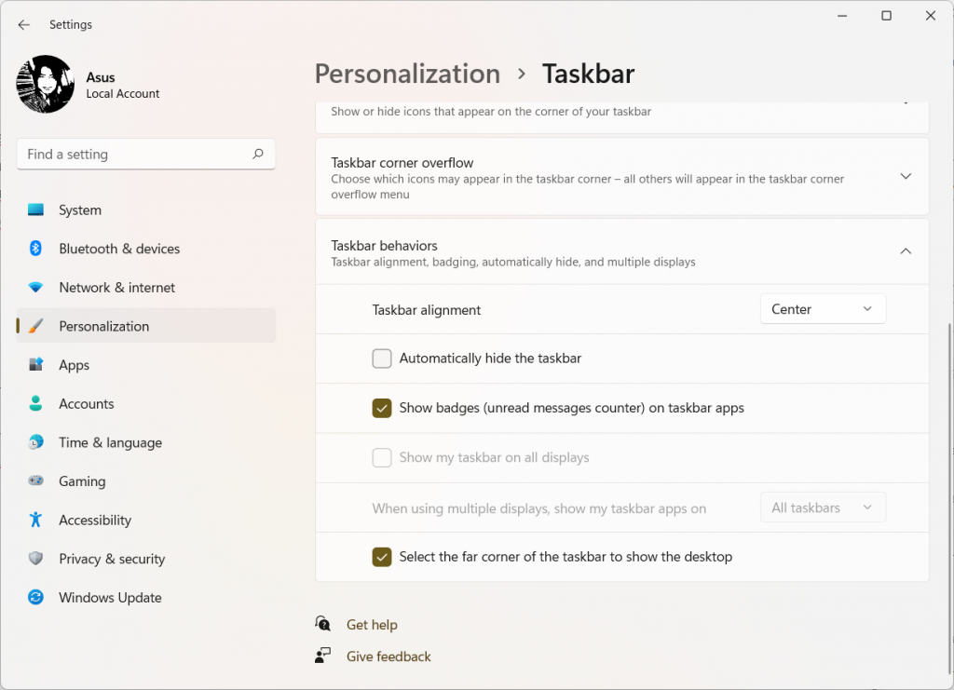Click the user avatar for Asus account
Screen dimensions: 954x690
[45, 84]
